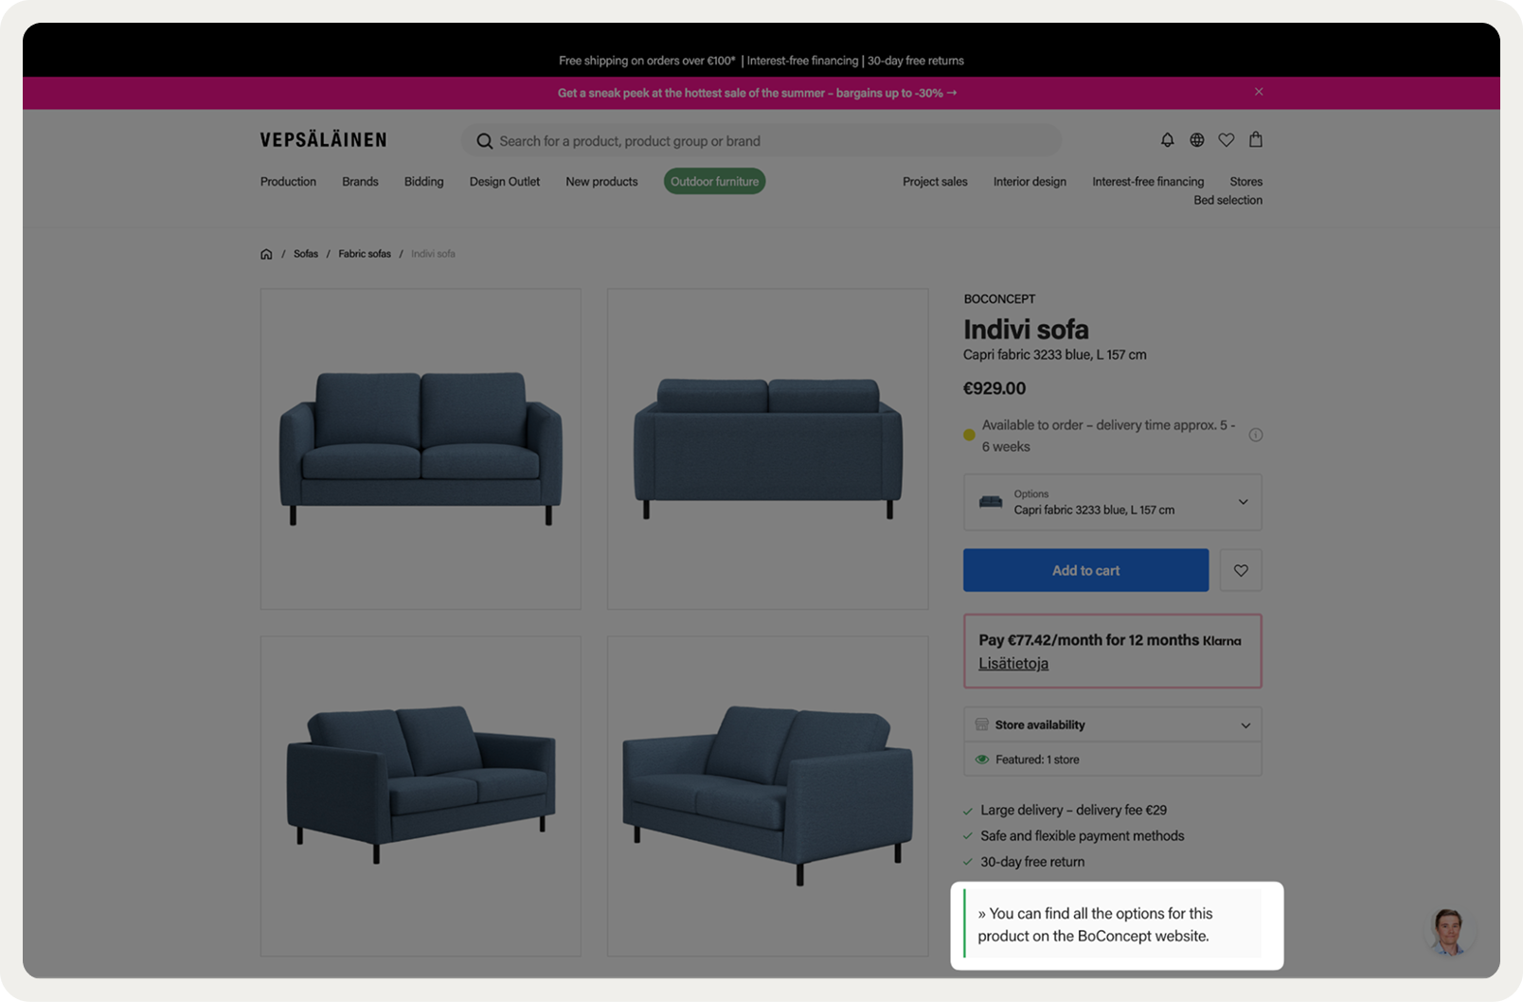Open the Design Outlet menu item
The image size is (1523, 1002).
click(x=505, y=182)
